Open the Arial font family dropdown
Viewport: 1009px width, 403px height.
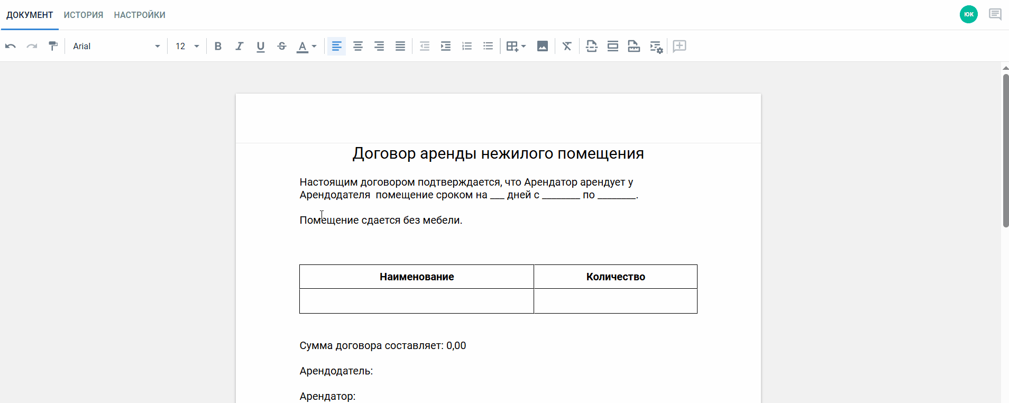[x=116, y=46]
